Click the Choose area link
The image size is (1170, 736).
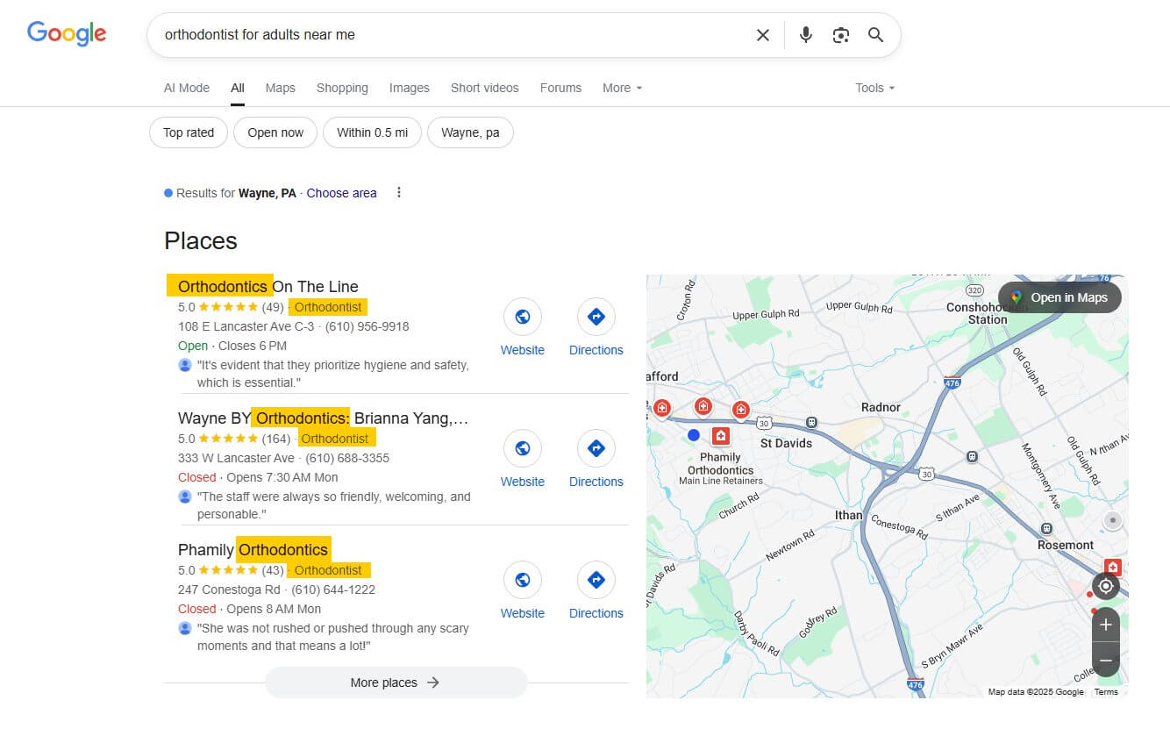point(341,193)
